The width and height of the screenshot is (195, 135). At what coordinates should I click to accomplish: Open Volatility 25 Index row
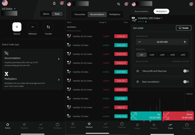coord(97,72)
